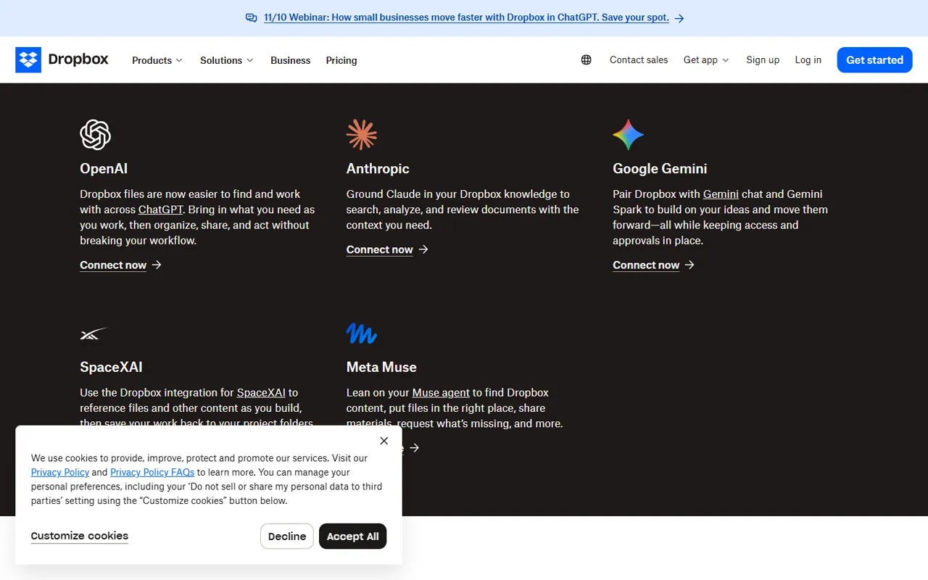
Task: Click the webinar banner chat icon
Action: pyautogui.click(x=251, y=18)
